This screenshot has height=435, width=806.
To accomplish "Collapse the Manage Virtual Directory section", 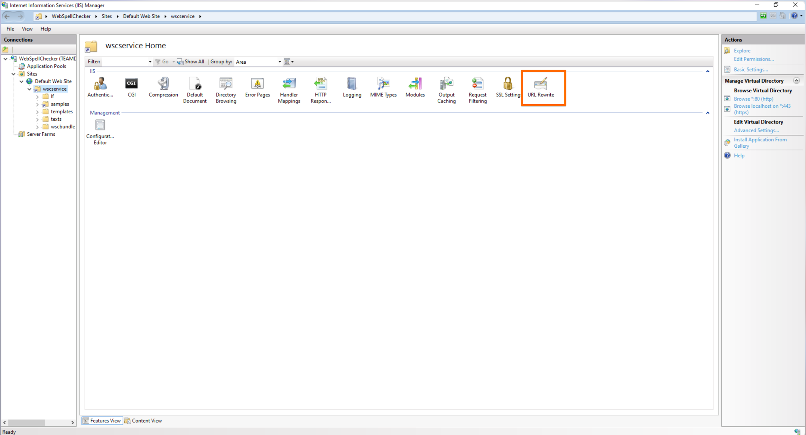I will click(797, 81).
